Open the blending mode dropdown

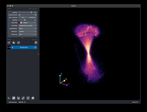coord(27,26)
